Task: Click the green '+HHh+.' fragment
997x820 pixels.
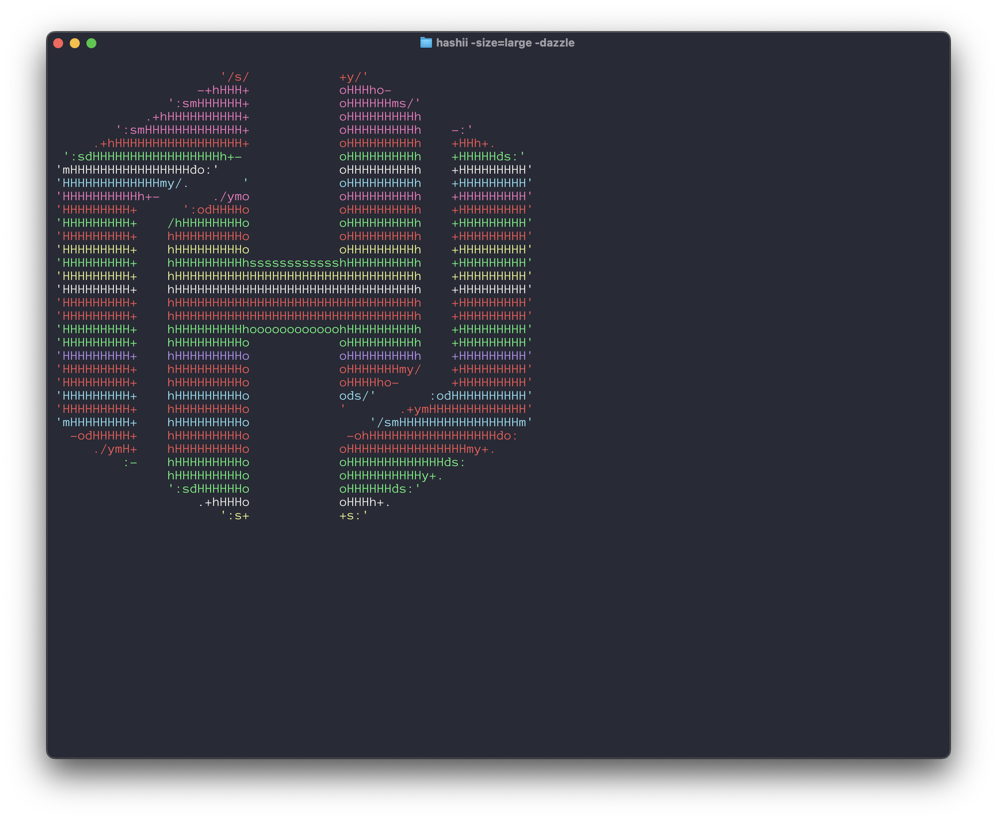Action: (471, 143)
